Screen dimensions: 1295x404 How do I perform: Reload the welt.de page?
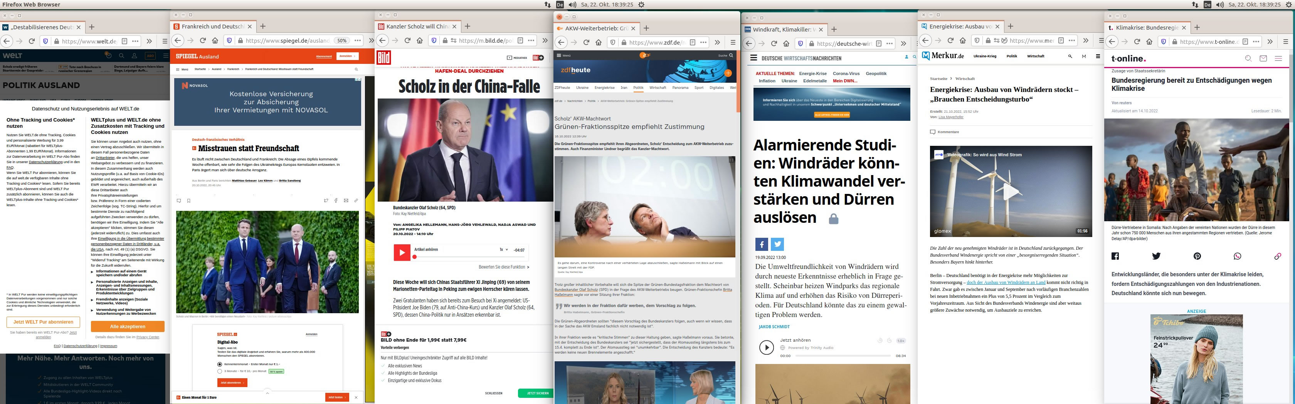[32, 41]
